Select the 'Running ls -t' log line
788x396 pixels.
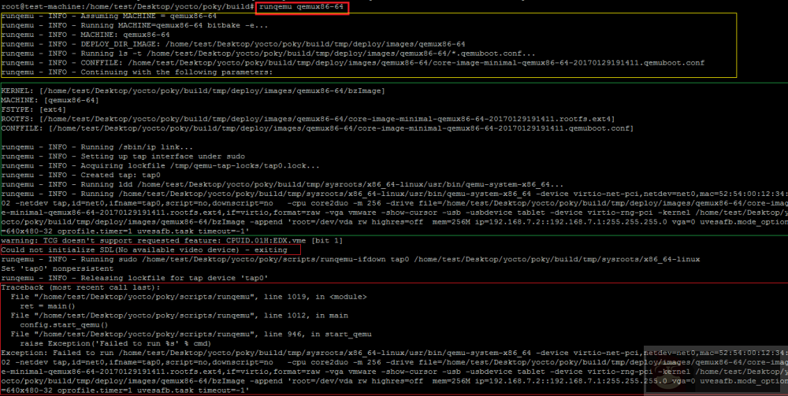269,54
